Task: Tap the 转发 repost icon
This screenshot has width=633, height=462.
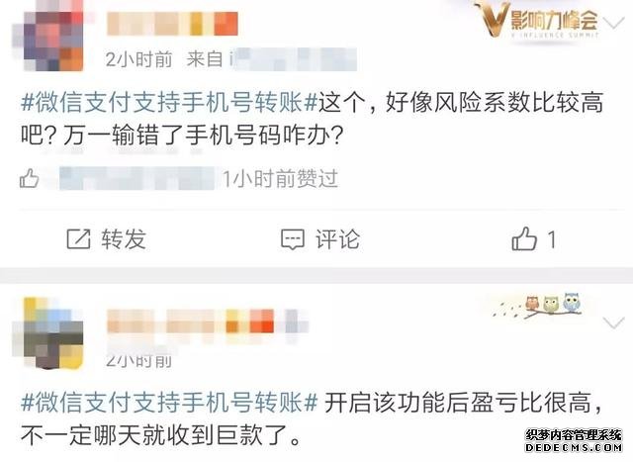Action: click(x=78, y=238)
